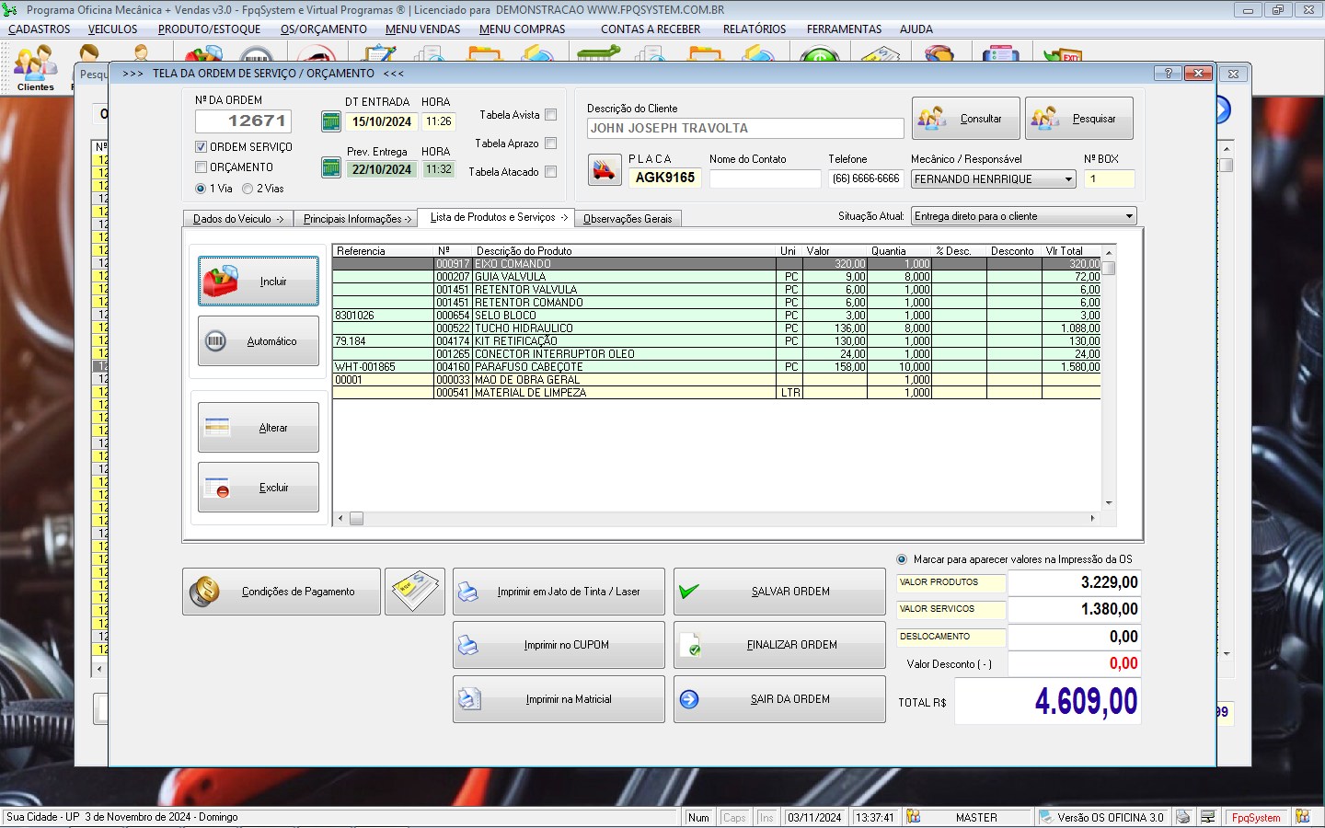Image resolution: width=1325 pixels, height=828 pixels.
Task: Select the TUCHO HIDRAULICO row
Action: click(717, 328)
